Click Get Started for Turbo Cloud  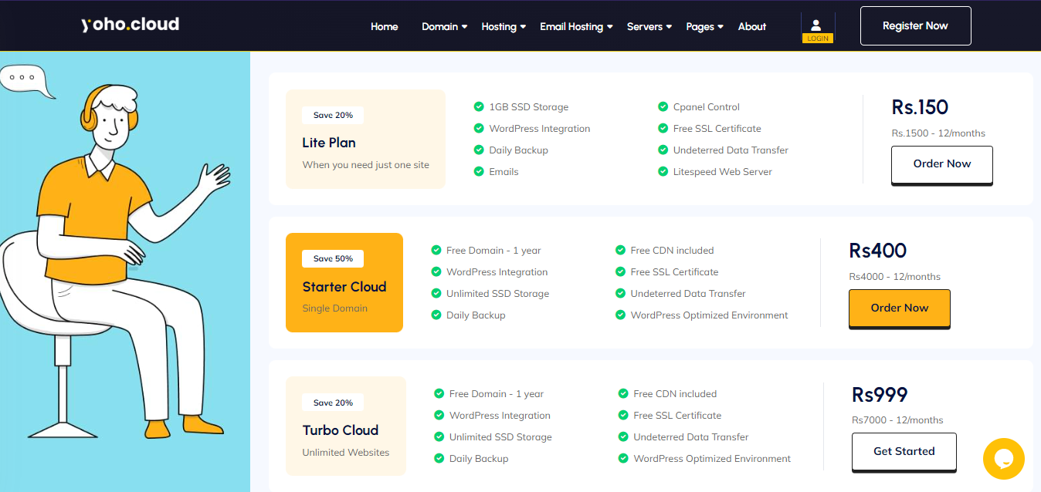[904, 452]
